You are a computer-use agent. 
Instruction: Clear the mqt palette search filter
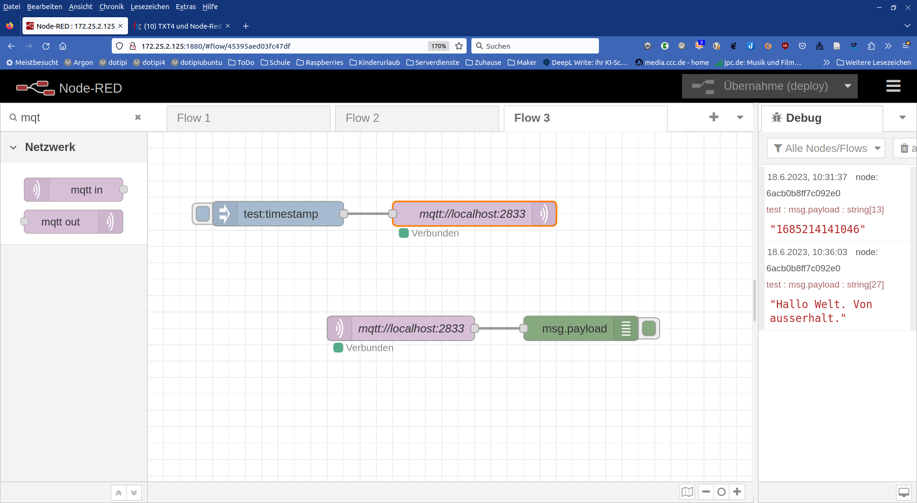(138, 117)
